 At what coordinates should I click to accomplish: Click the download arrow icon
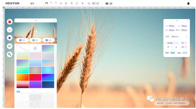click(111, 3)
